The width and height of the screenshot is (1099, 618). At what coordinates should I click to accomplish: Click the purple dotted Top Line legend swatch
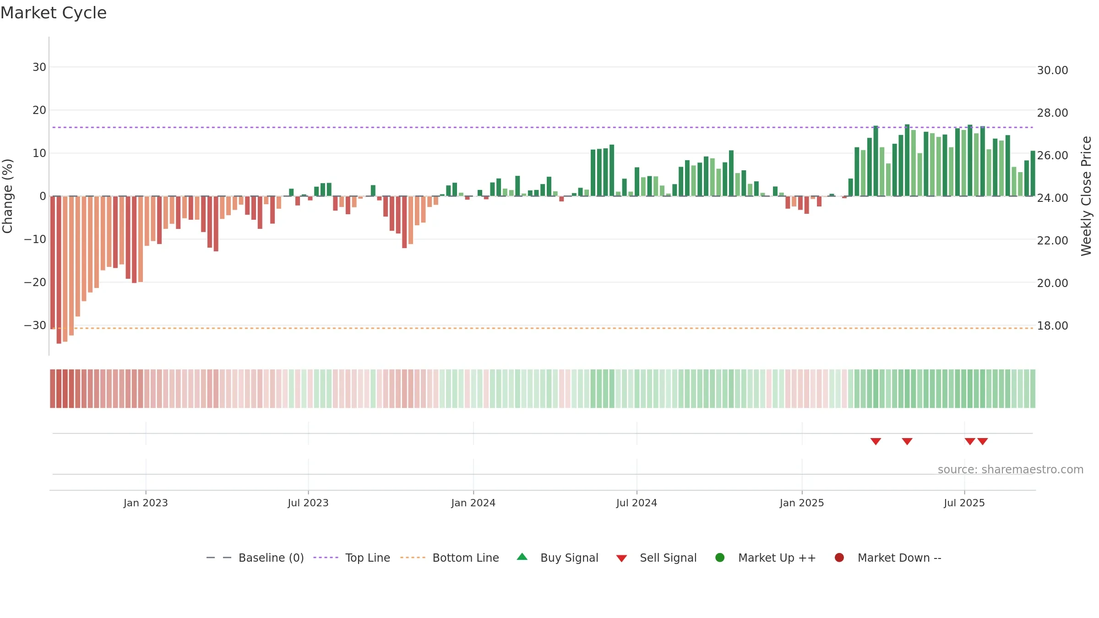(x=326, y=558)
